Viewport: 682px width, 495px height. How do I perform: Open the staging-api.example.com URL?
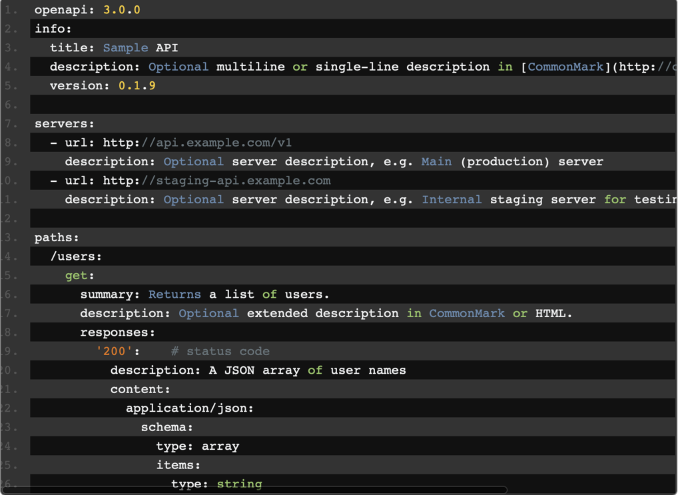tap(242, 181)
